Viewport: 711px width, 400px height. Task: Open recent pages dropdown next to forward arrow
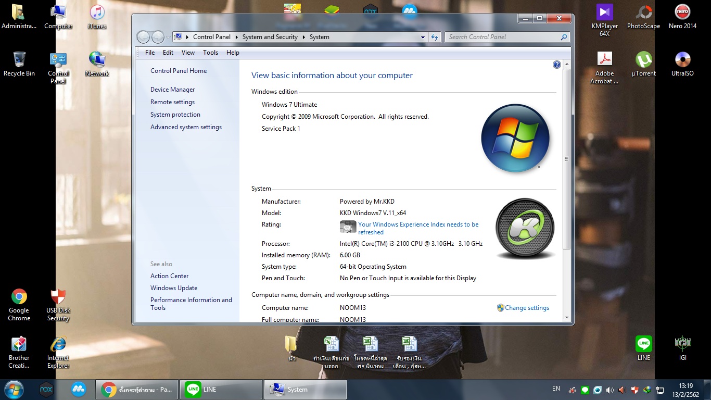pos(168,37)
